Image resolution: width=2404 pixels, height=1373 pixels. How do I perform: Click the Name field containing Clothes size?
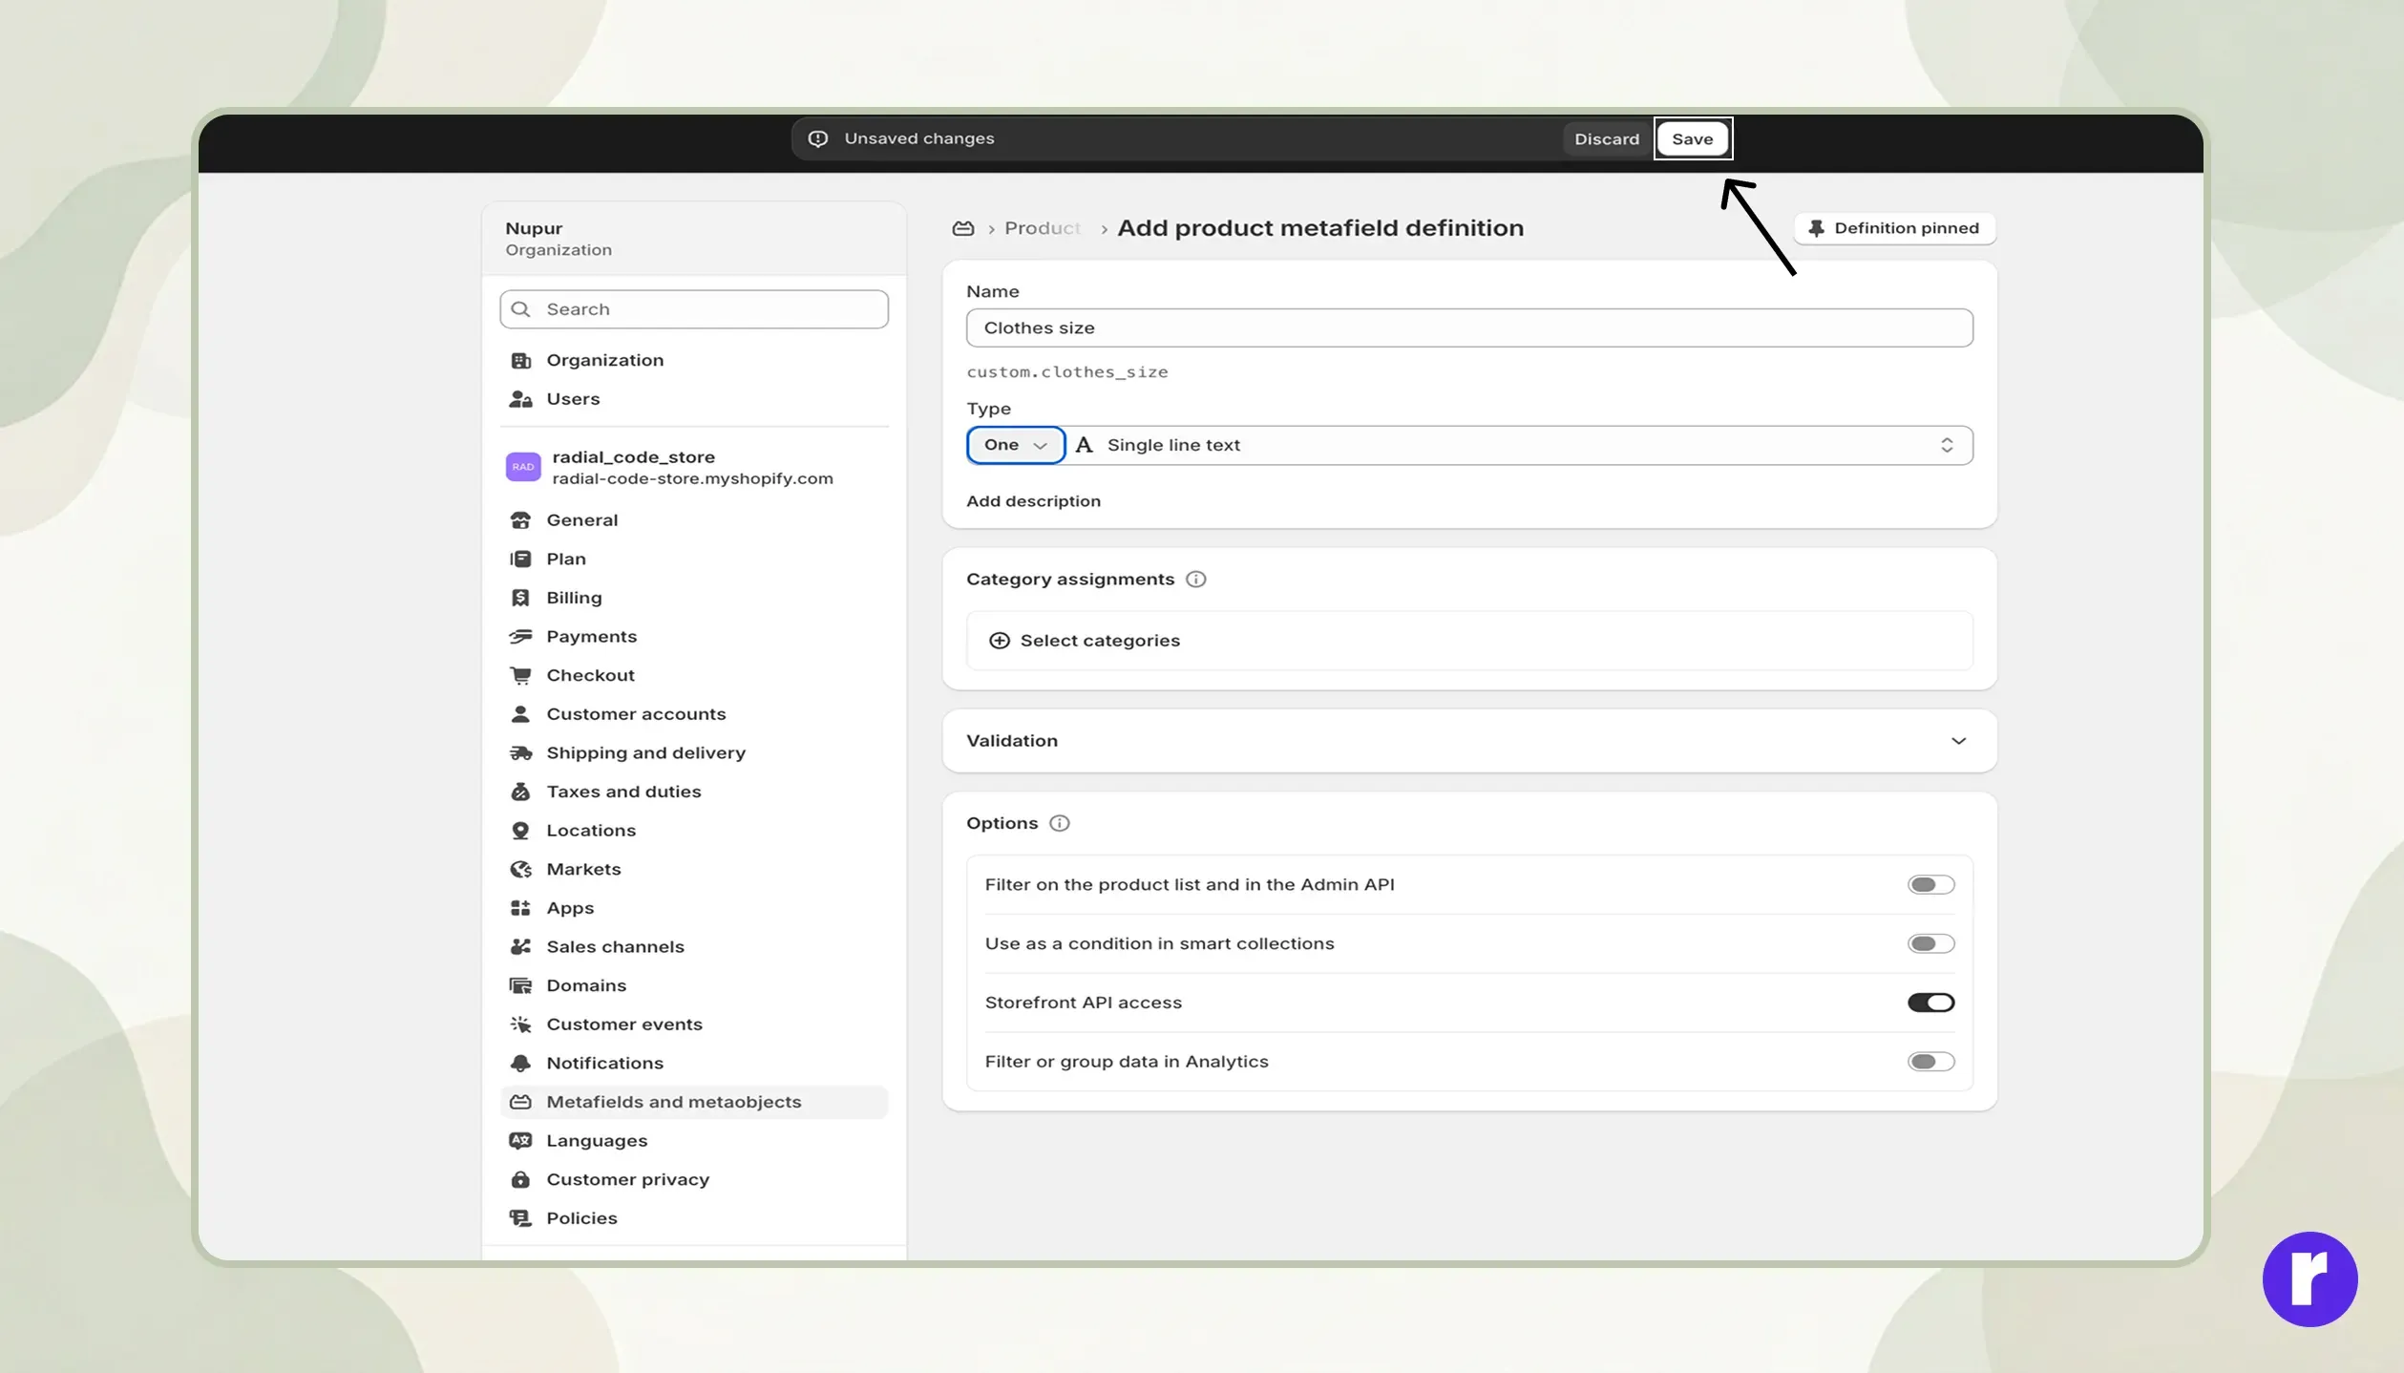(x=1469, y=327)
